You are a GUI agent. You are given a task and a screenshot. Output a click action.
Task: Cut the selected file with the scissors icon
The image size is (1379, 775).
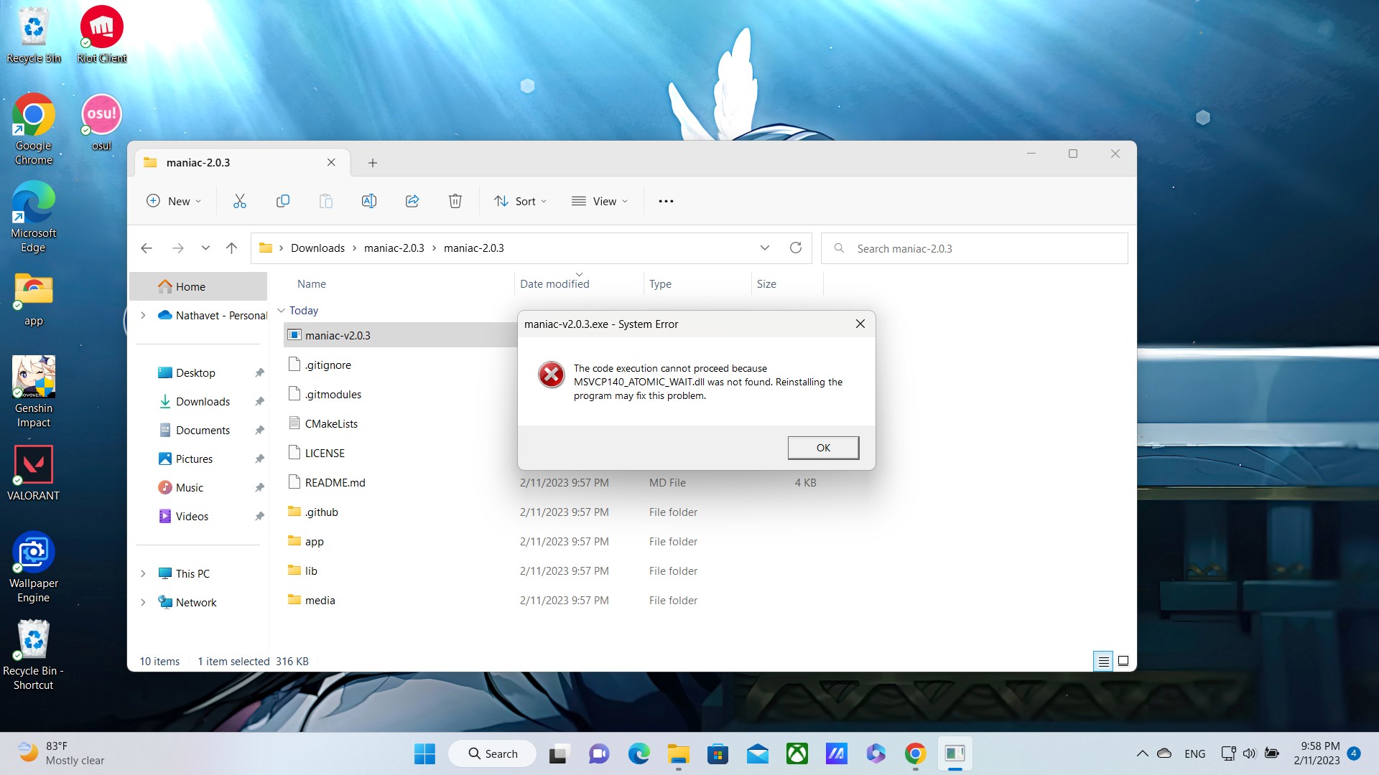[239, 201]
